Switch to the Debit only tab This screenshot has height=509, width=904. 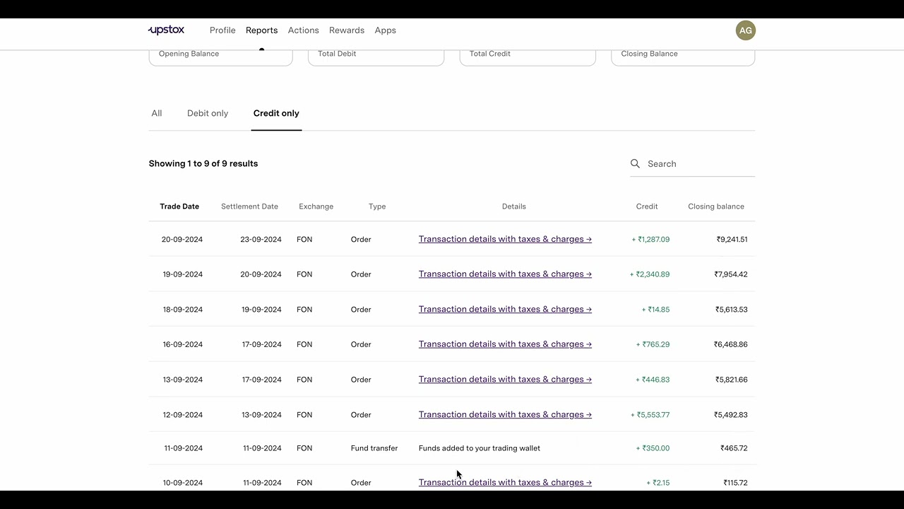pos(208,113)
